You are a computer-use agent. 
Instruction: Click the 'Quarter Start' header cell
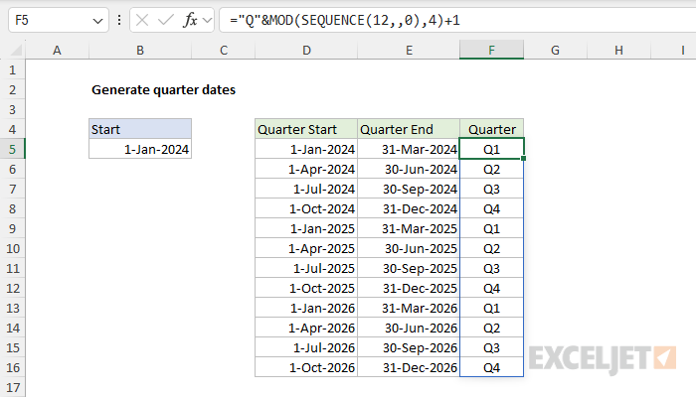(306, 129)
